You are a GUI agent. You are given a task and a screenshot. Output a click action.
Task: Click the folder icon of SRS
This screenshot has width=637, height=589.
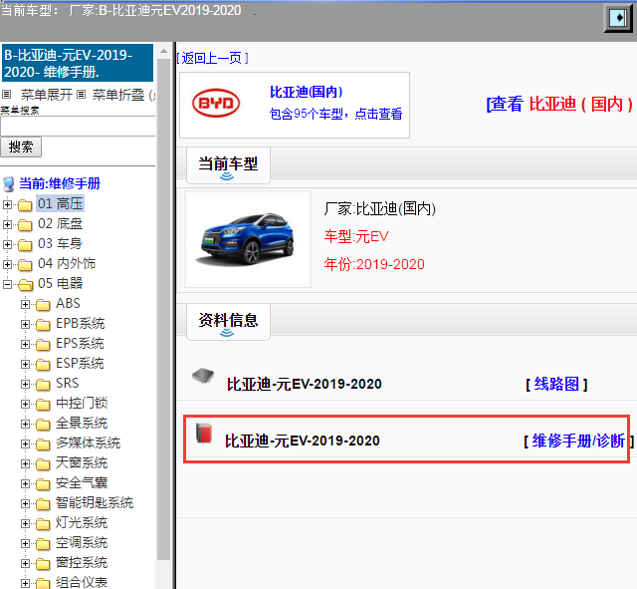coord(43,385)
